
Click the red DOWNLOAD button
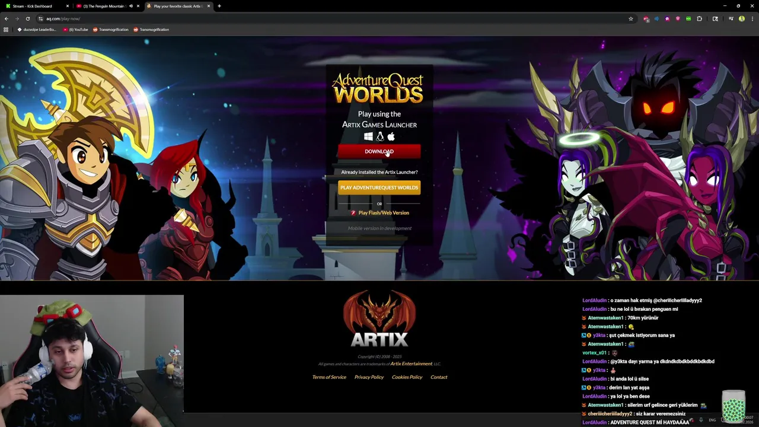click(379, 152)
